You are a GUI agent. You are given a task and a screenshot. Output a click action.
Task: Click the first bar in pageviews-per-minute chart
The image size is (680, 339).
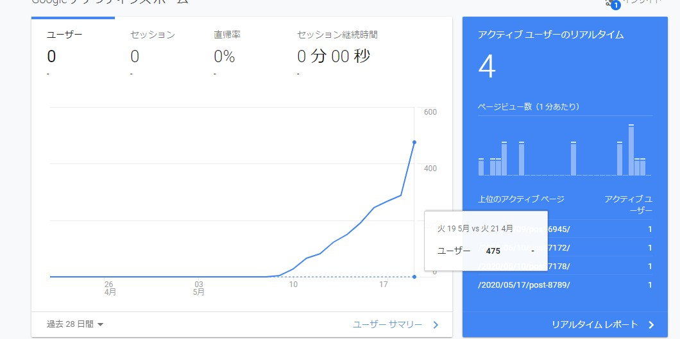481,167
